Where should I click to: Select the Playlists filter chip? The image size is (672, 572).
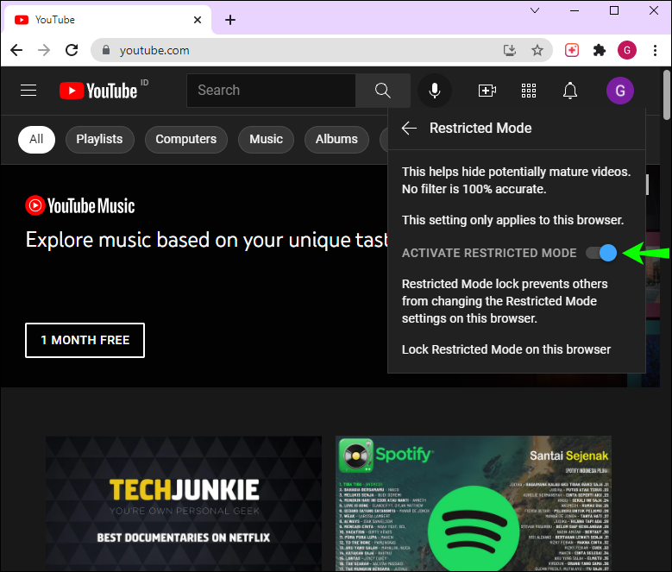99,139
